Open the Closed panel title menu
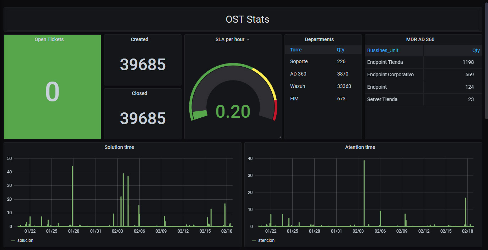The height and width of the screenshot is (250, 488). point(139,93)
